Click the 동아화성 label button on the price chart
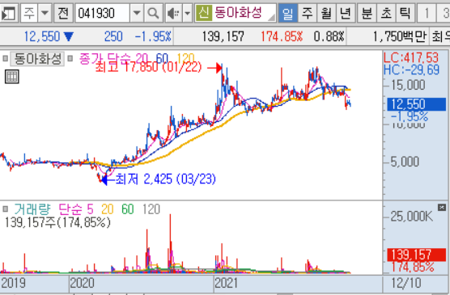The height and width of the screenshot is (295, 450). click(x=37, y=59)
